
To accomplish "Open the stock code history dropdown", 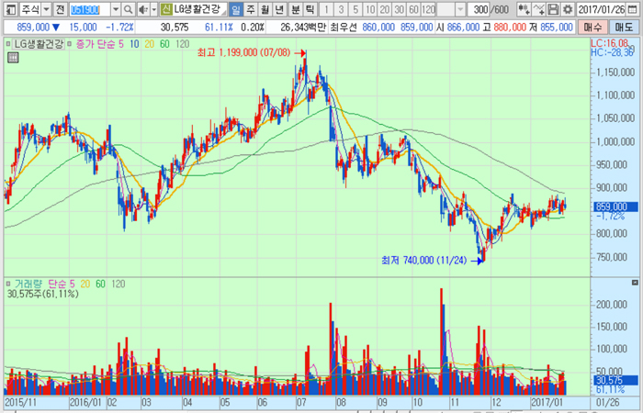I will [x=117, y=9].
